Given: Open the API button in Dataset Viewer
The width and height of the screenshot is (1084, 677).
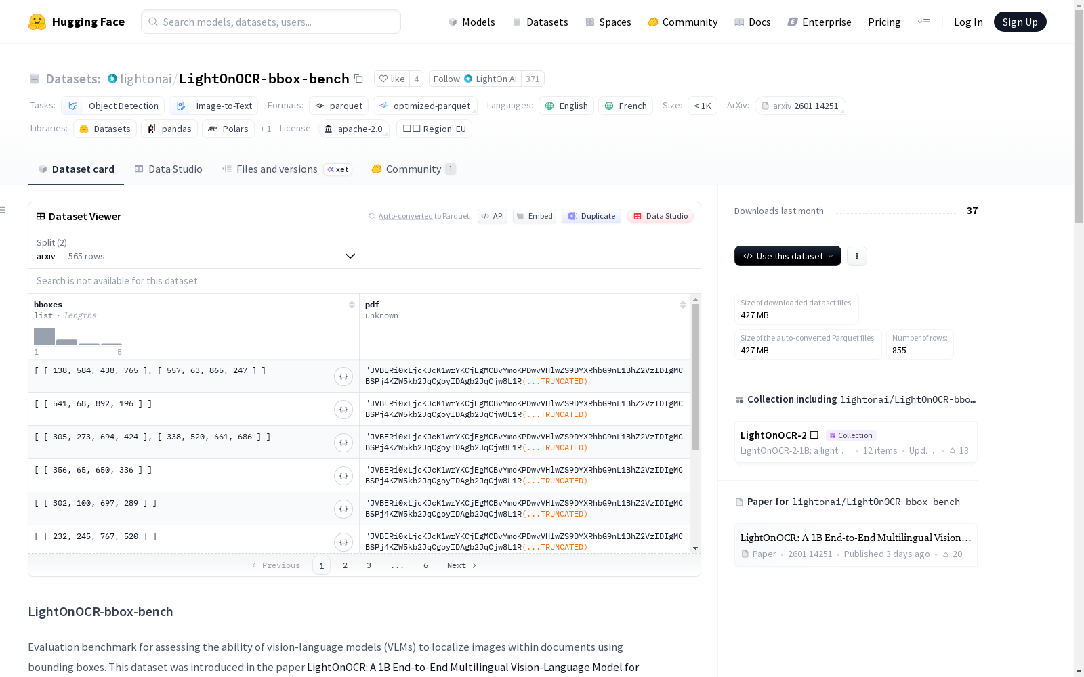Looking at the screenshot, I should pyautogui.click(x=493, y=216).
